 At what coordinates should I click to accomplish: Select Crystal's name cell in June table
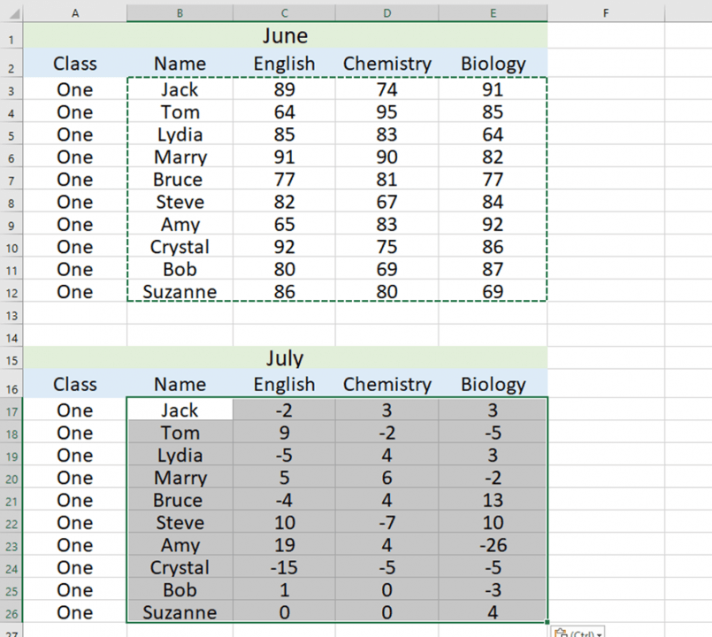click(x=180, y=247)
